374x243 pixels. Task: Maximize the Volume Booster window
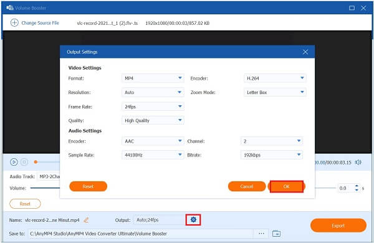tap(352, 8)
